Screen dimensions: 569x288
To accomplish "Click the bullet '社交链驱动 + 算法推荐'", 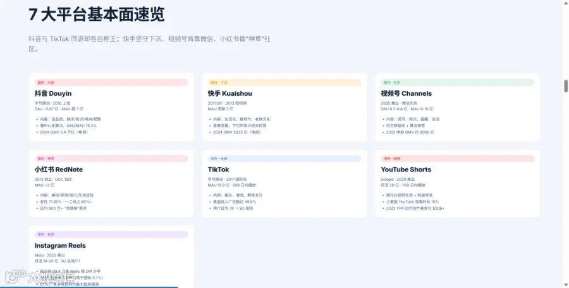I will pyautogui.click(x=405, y=125).
